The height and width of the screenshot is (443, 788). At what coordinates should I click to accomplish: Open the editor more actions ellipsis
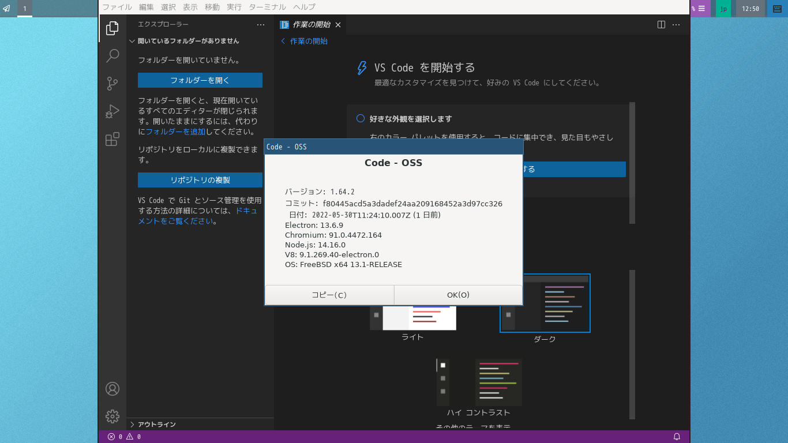(x=676, y=25)
